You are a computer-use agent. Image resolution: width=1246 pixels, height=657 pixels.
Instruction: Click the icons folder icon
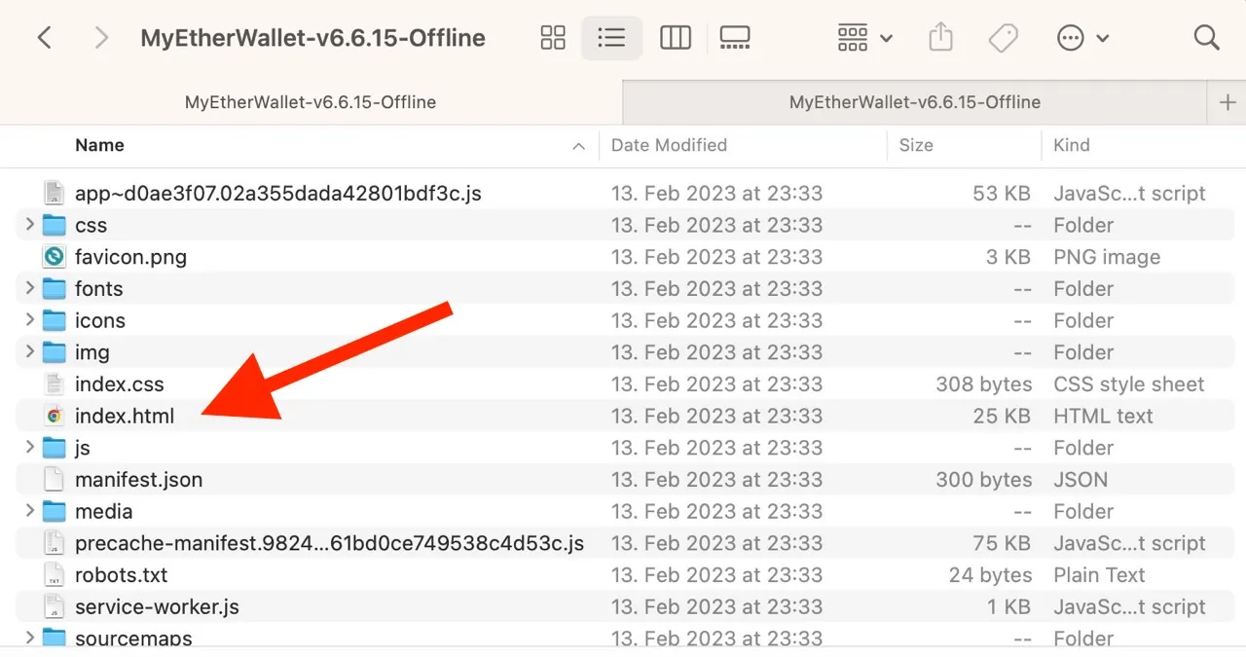coord(55,320)
